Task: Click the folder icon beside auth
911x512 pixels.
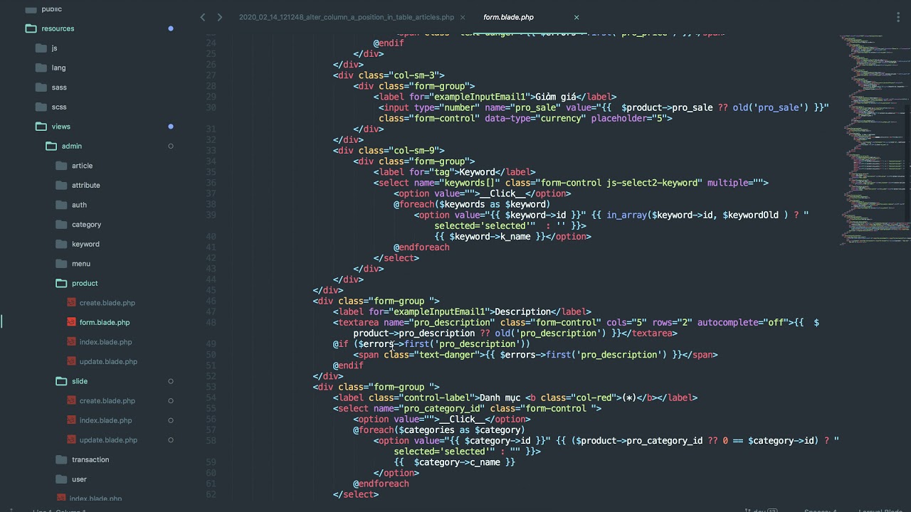Action: pos(61,205)
